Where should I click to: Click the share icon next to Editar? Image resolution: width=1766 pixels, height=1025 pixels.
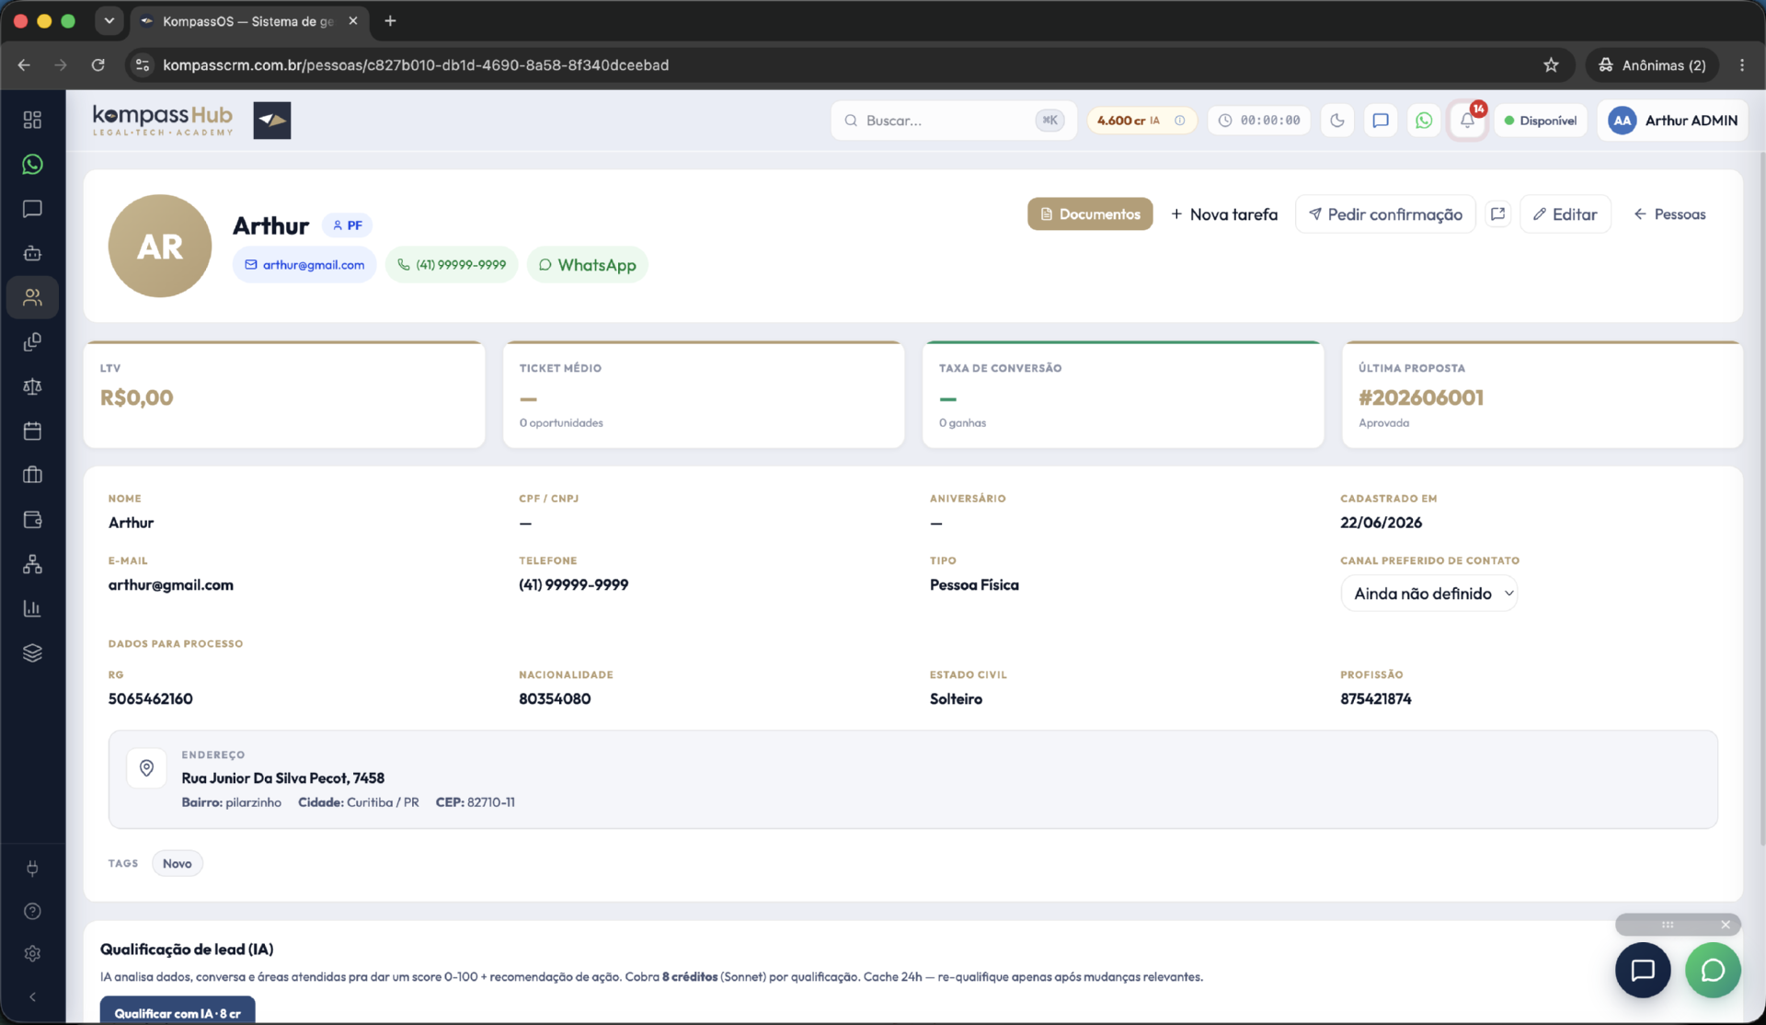point(1497,214)
